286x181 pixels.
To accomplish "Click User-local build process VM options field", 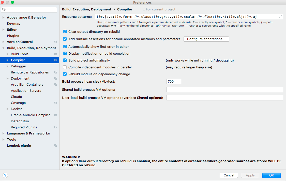I will coord(225,98).
